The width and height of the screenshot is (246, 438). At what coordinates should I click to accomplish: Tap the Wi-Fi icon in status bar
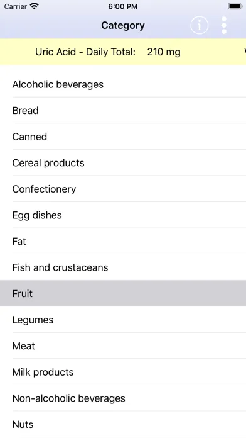[35, 6]
